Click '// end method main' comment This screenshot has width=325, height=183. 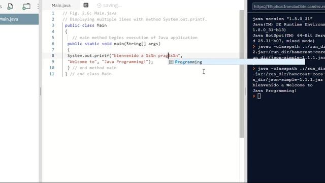coord(94,68)
